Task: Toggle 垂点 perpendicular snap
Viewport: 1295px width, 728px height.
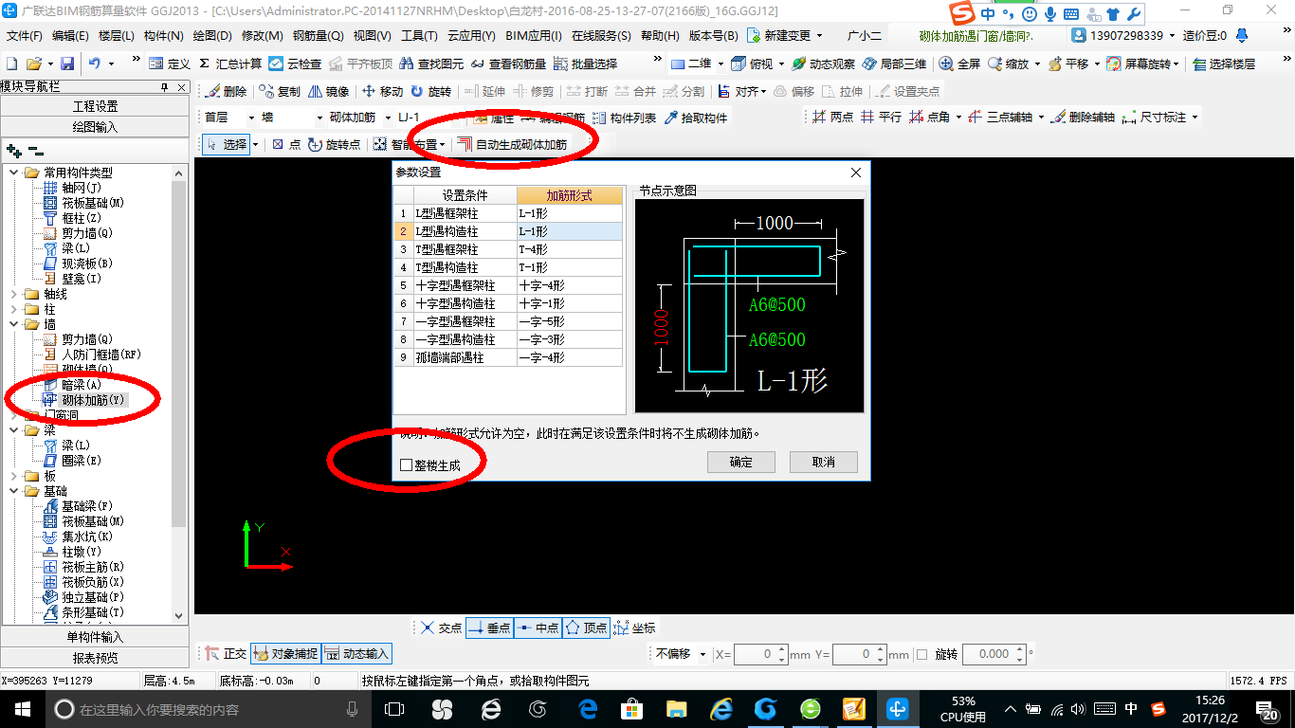Action: [x=489, y=628]
